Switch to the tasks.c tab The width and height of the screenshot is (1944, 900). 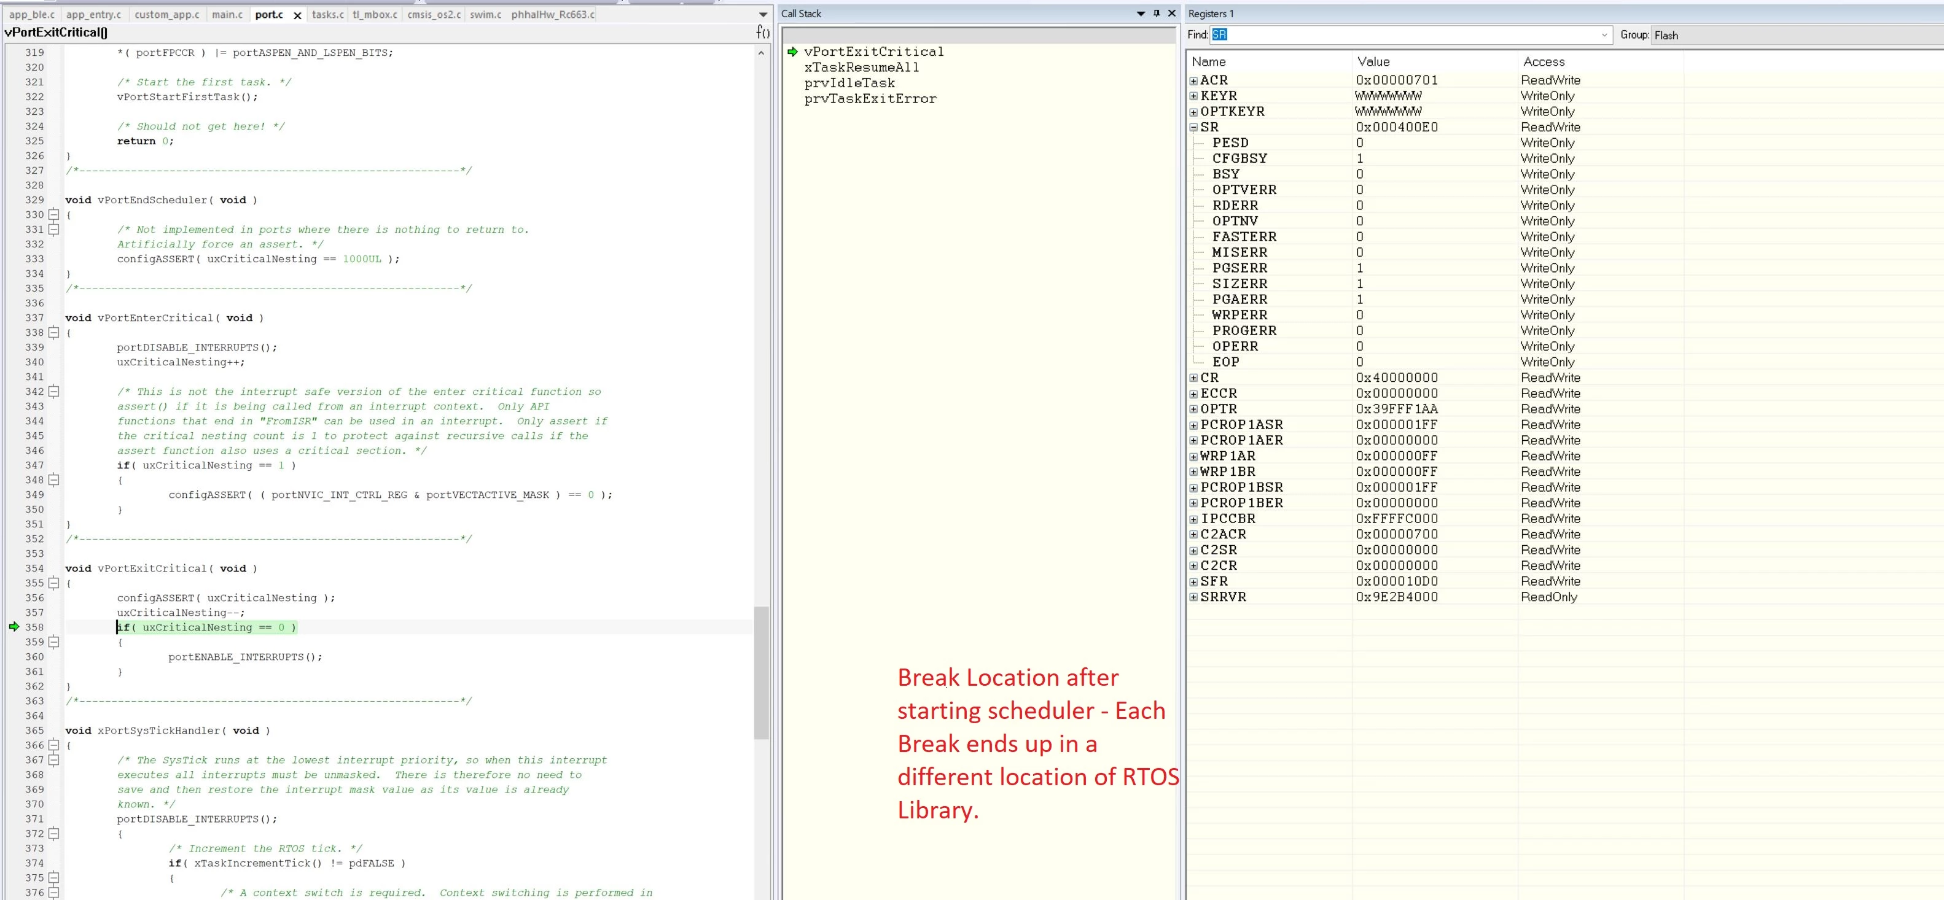pos(327,14)
